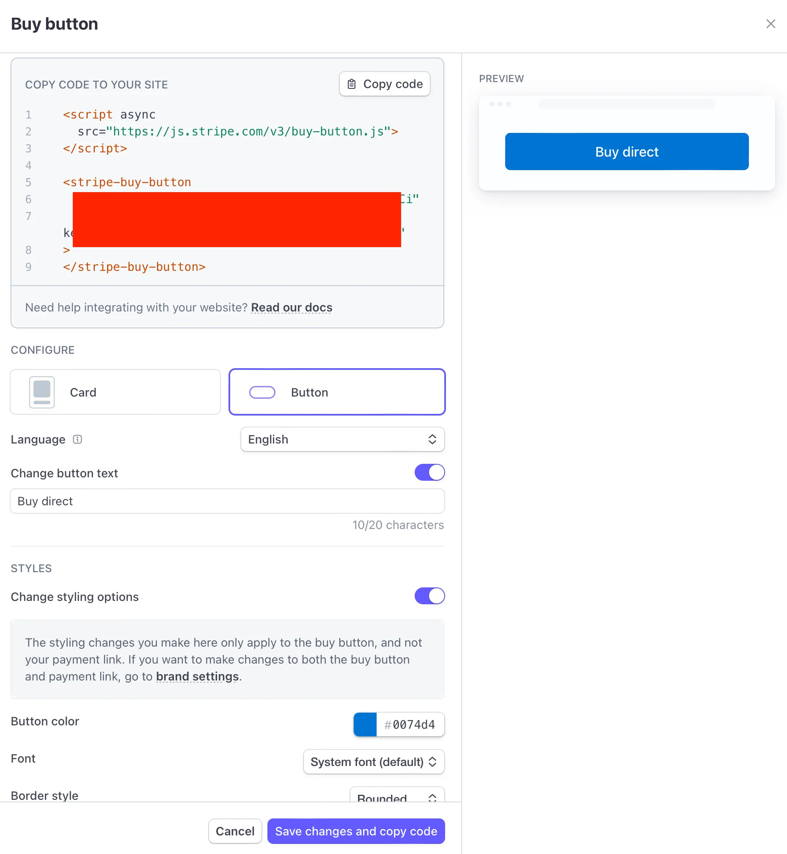Click Save changes and copy code

click(x=355, y=831)
